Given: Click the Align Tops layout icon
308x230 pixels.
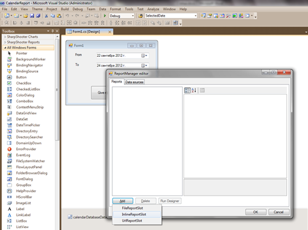Looking at the screenshot, I should (36, 23).
